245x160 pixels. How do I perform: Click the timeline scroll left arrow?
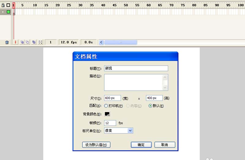[101, 42]
